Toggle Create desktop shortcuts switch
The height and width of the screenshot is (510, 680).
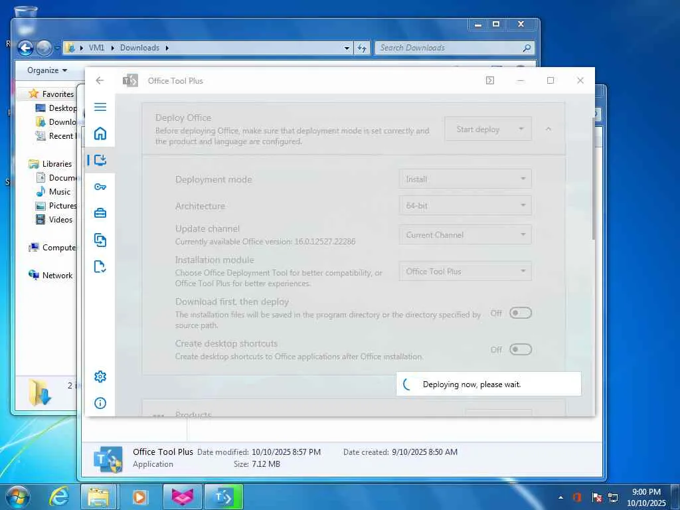[521, 349]
